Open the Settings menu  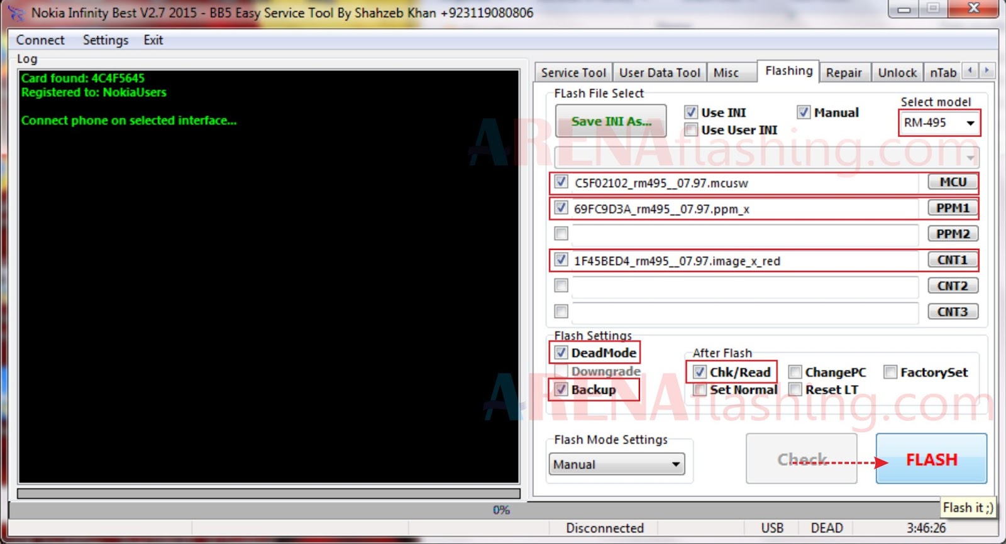[106, 40]
